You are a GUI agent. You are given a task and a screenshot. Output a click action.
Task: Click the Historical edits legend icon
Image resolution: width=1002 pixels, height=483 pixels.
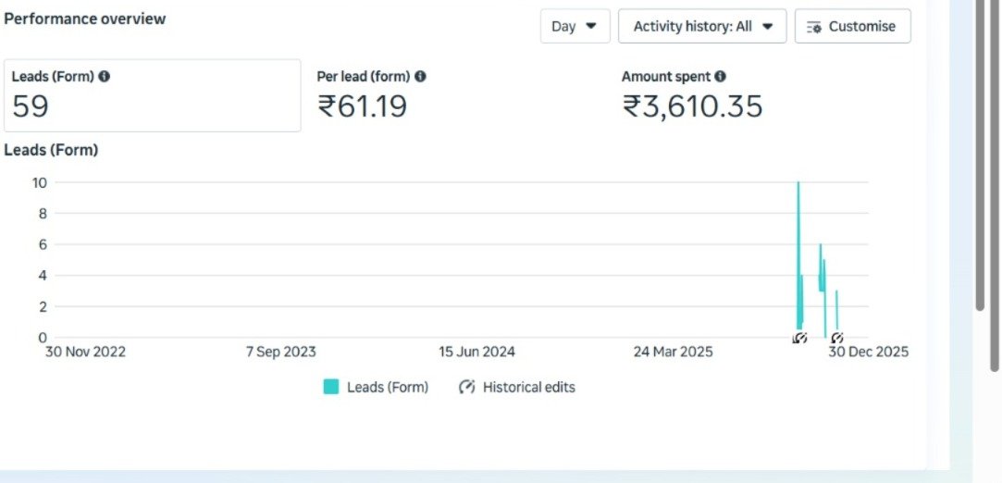click(x=467, y=387)
